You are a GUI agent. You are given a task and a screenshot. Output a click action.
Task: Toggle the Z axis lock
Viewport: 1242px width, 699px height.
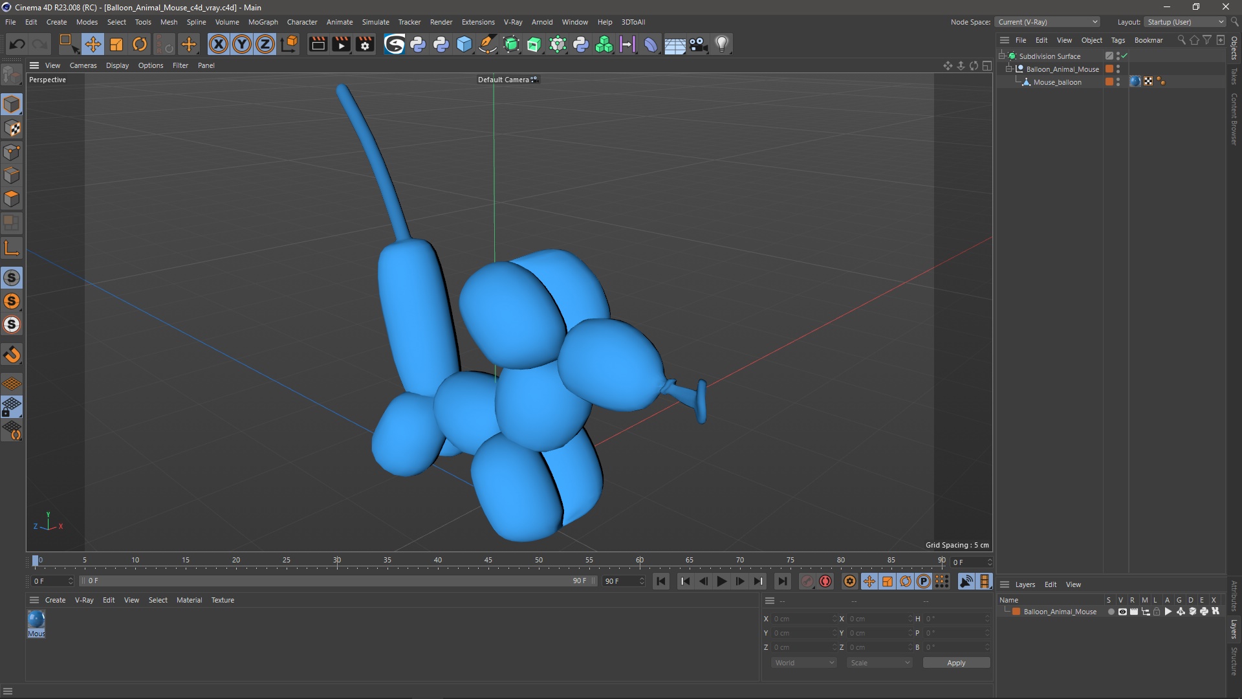click(265, 44)
